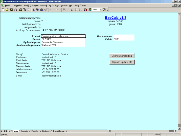Click the last sheet tab navigation arrow
Image resolution: width=181 pixels, height=136 pixels.
point(10,131)
